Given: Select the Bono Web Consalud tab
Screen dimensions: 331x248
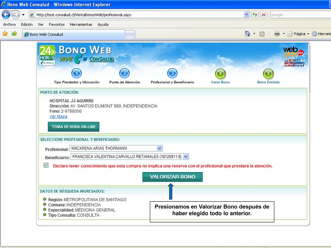Looking at the screenshot, I should click(x=73, y=34).
